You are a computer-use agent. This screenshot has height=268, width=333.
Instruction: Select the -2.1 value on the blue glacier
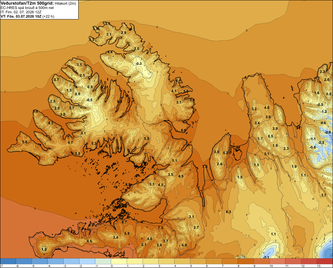[x=266, y=257]
